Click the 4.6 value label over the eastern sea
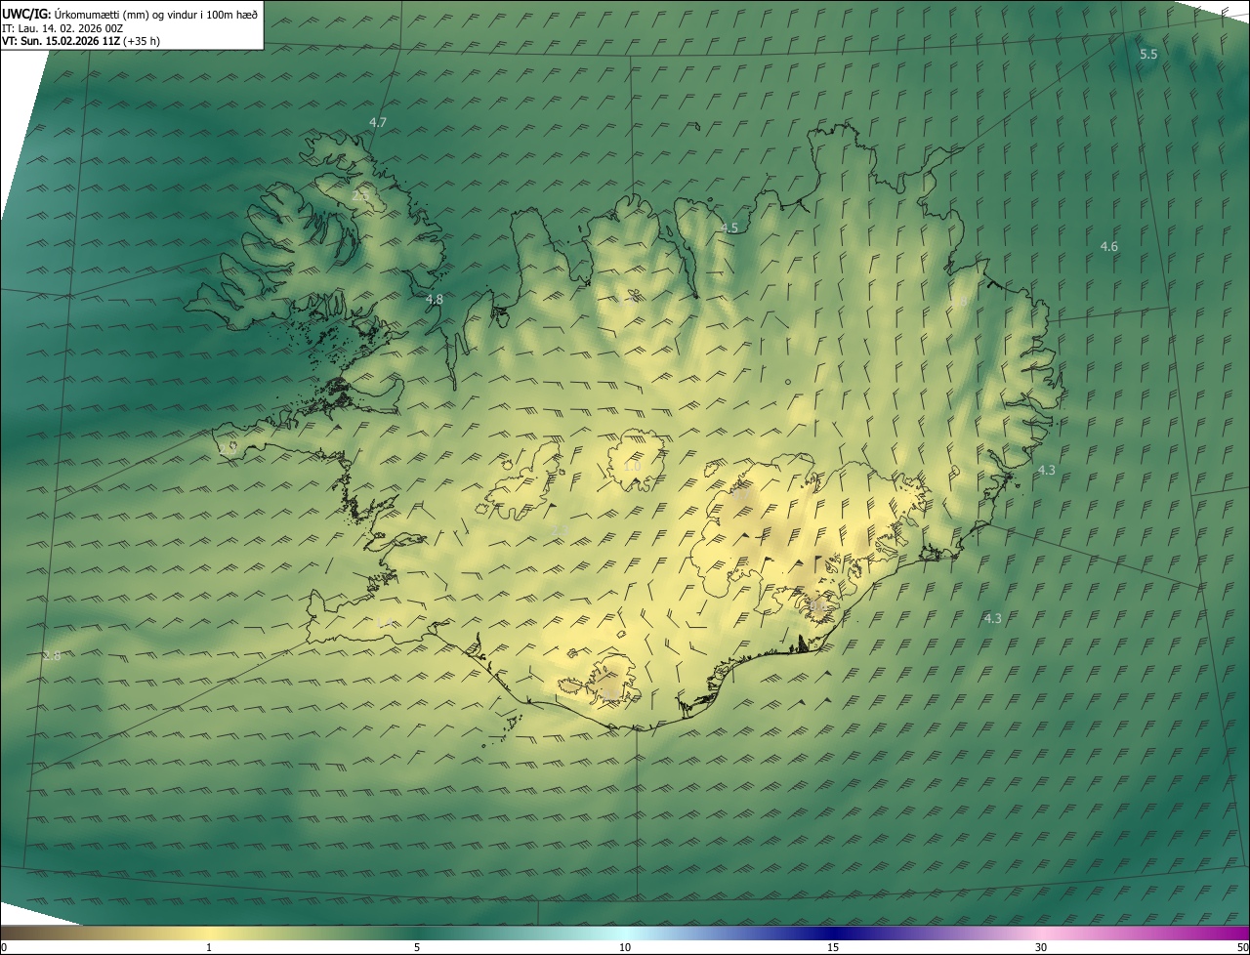The width and height of the screenshot is (1250, 955). point(1109,247)
